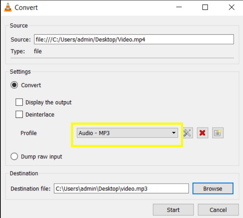The width and height of the screenshot is (243, 218).
Task: Focus the Destination file text field
Action: pos(121,188)
